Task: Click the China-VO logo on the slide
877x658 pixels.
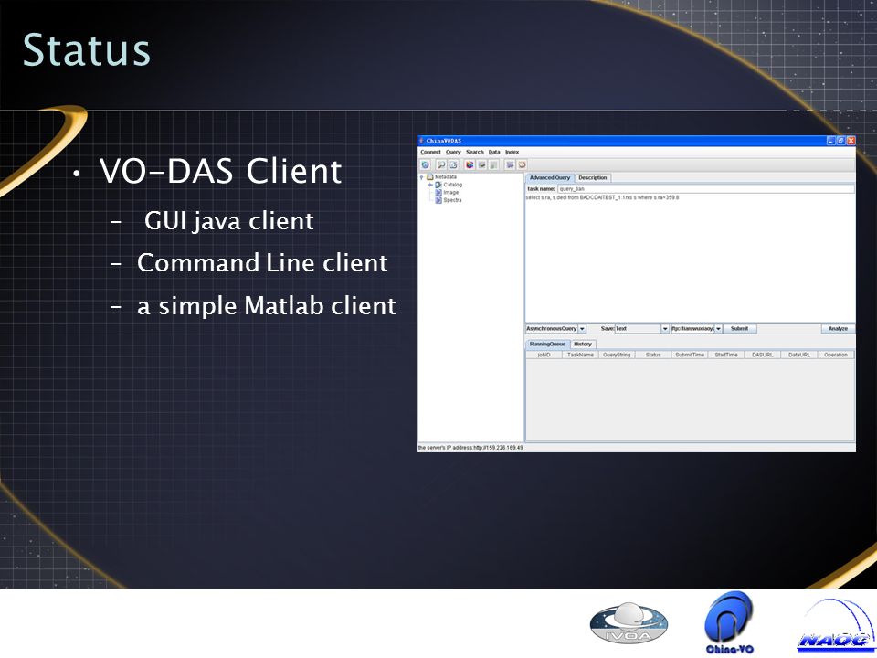Action: (x=729, y=622)
